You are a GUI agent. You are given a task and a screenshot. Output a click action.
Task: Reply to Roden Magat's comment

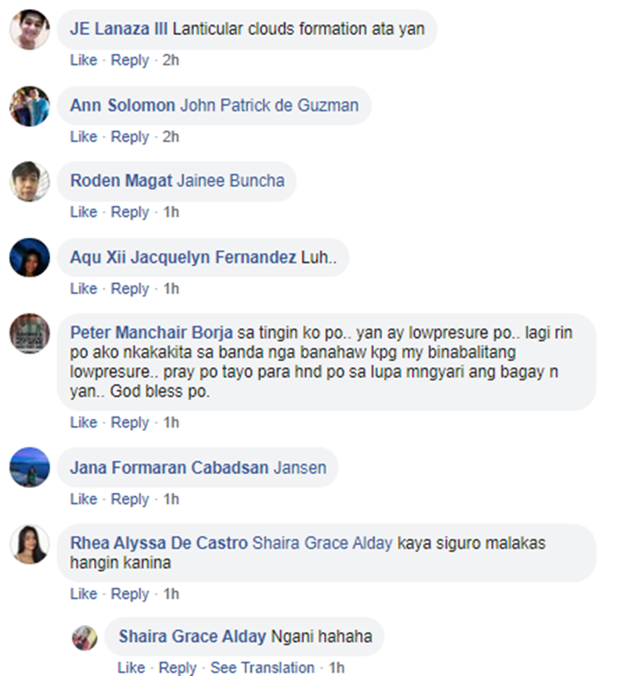tap(130, 212)
